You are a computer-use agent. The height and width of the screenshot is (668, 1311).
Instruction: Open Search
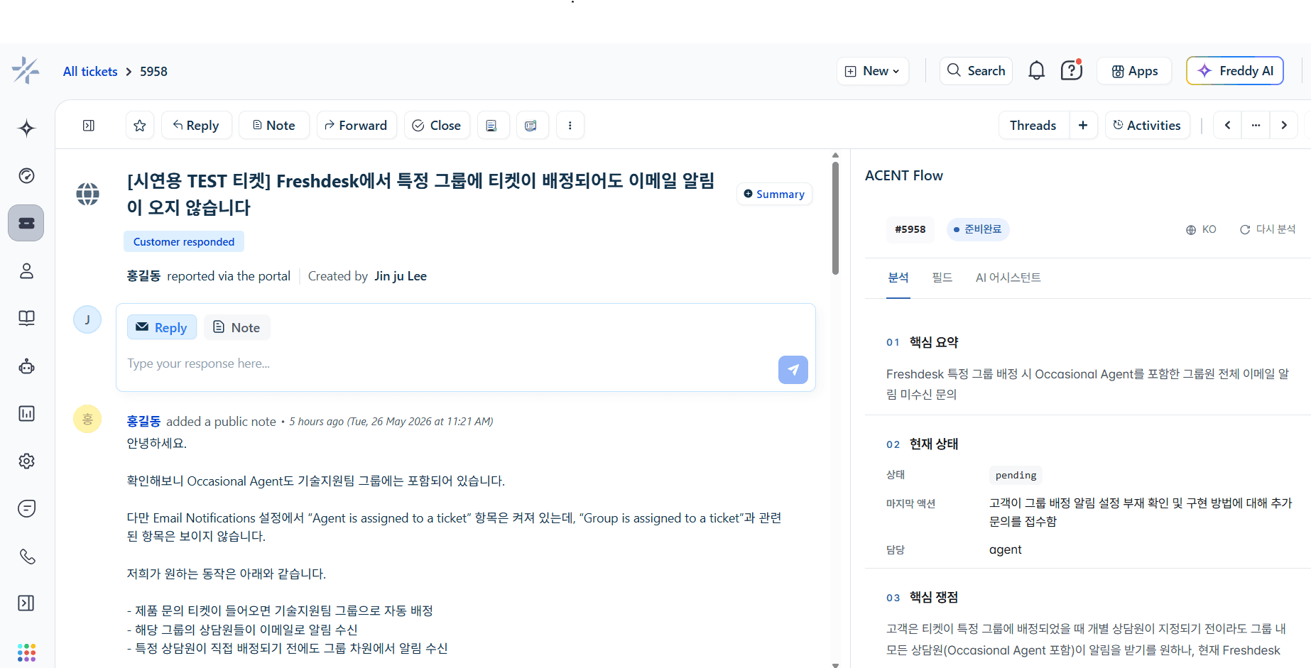[x=976, y=71]
